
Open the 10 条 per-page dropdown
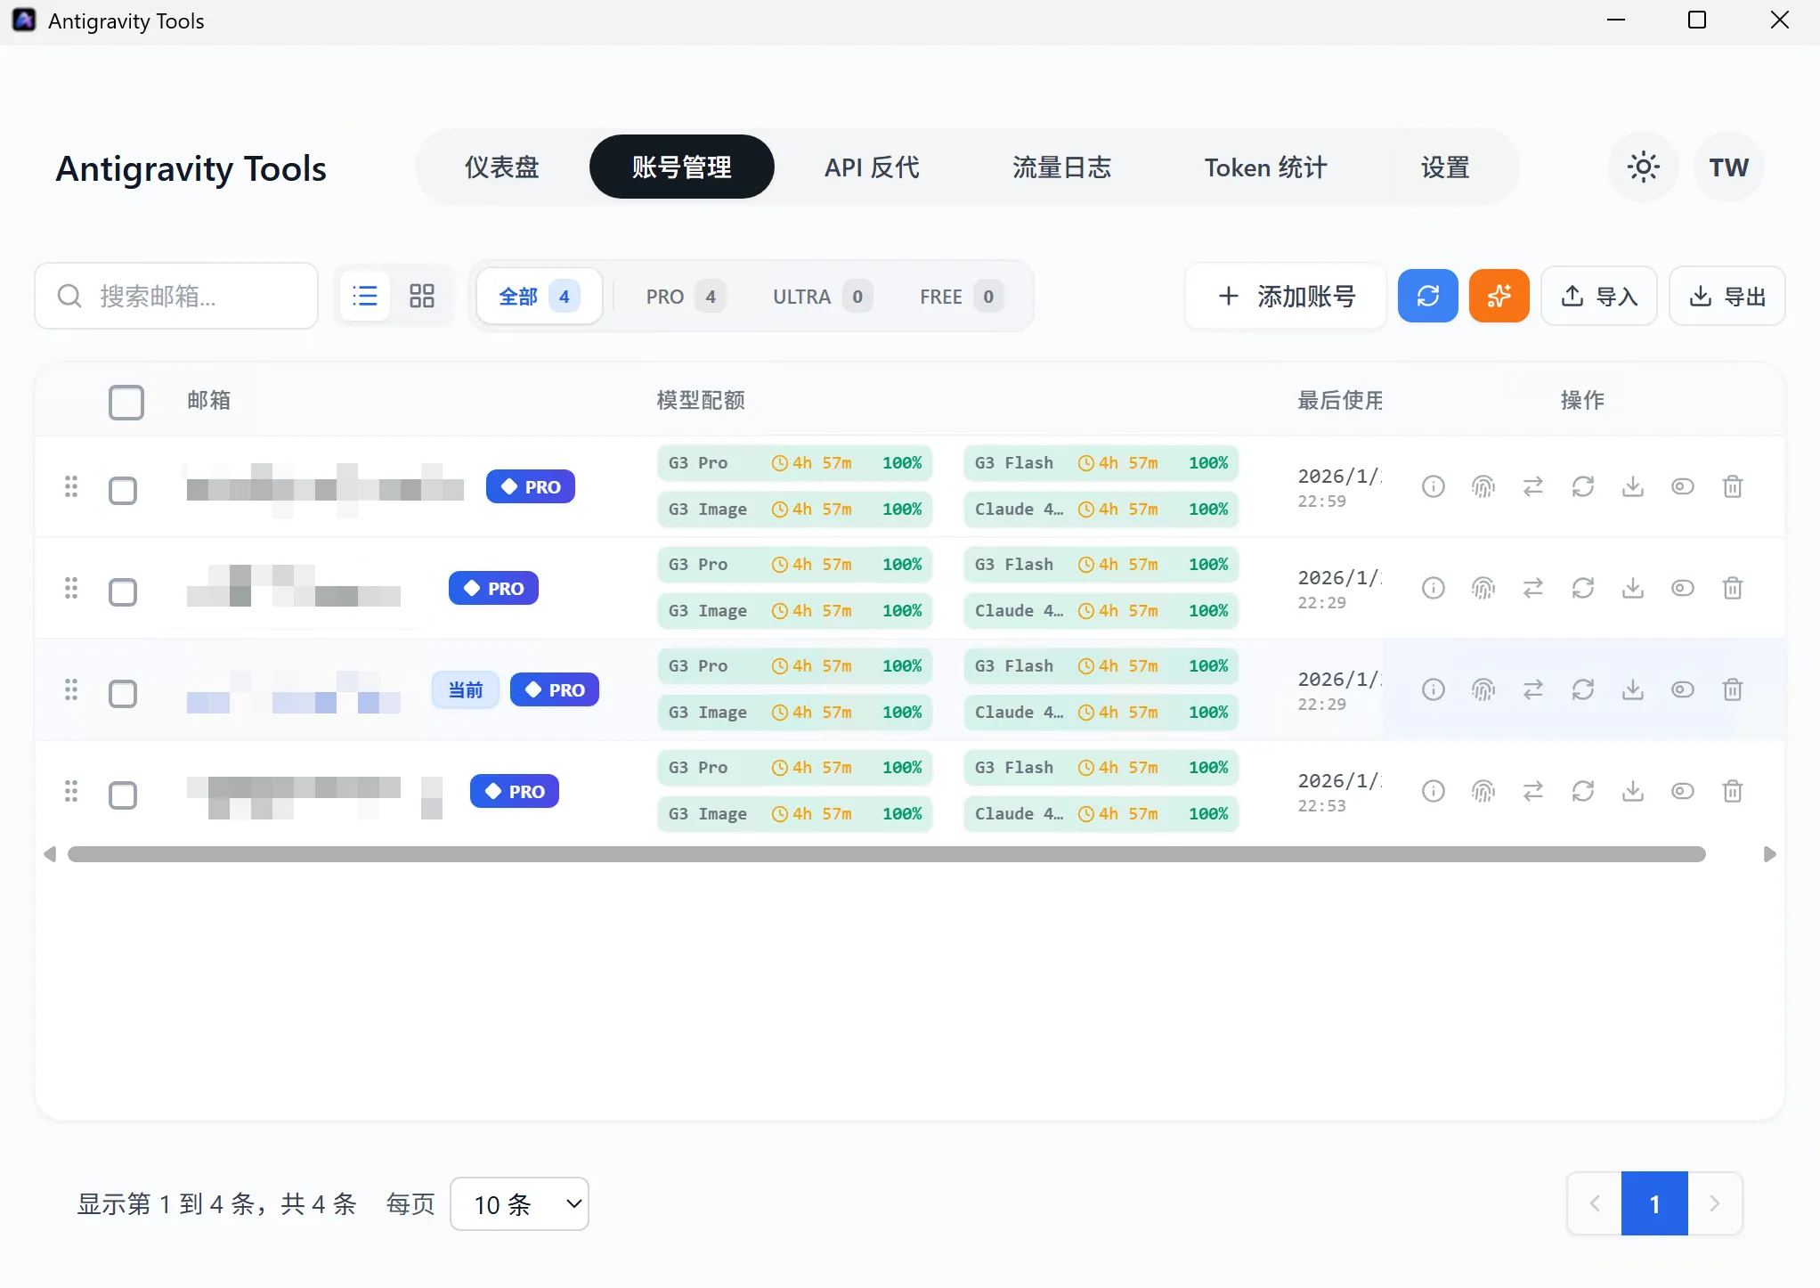tap(519, 1204)
